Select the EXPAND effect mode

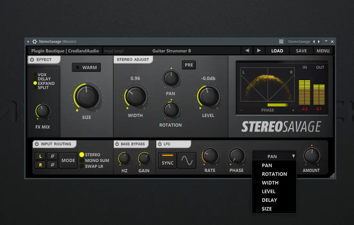(x=44, y=83)
